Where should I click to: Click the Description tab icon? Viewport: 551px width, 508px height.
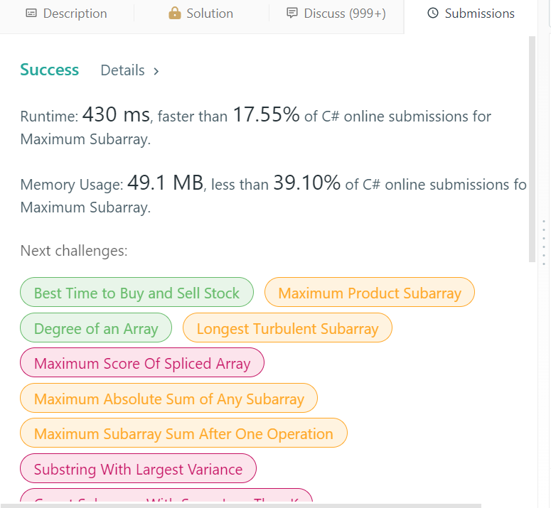(31, 13)
